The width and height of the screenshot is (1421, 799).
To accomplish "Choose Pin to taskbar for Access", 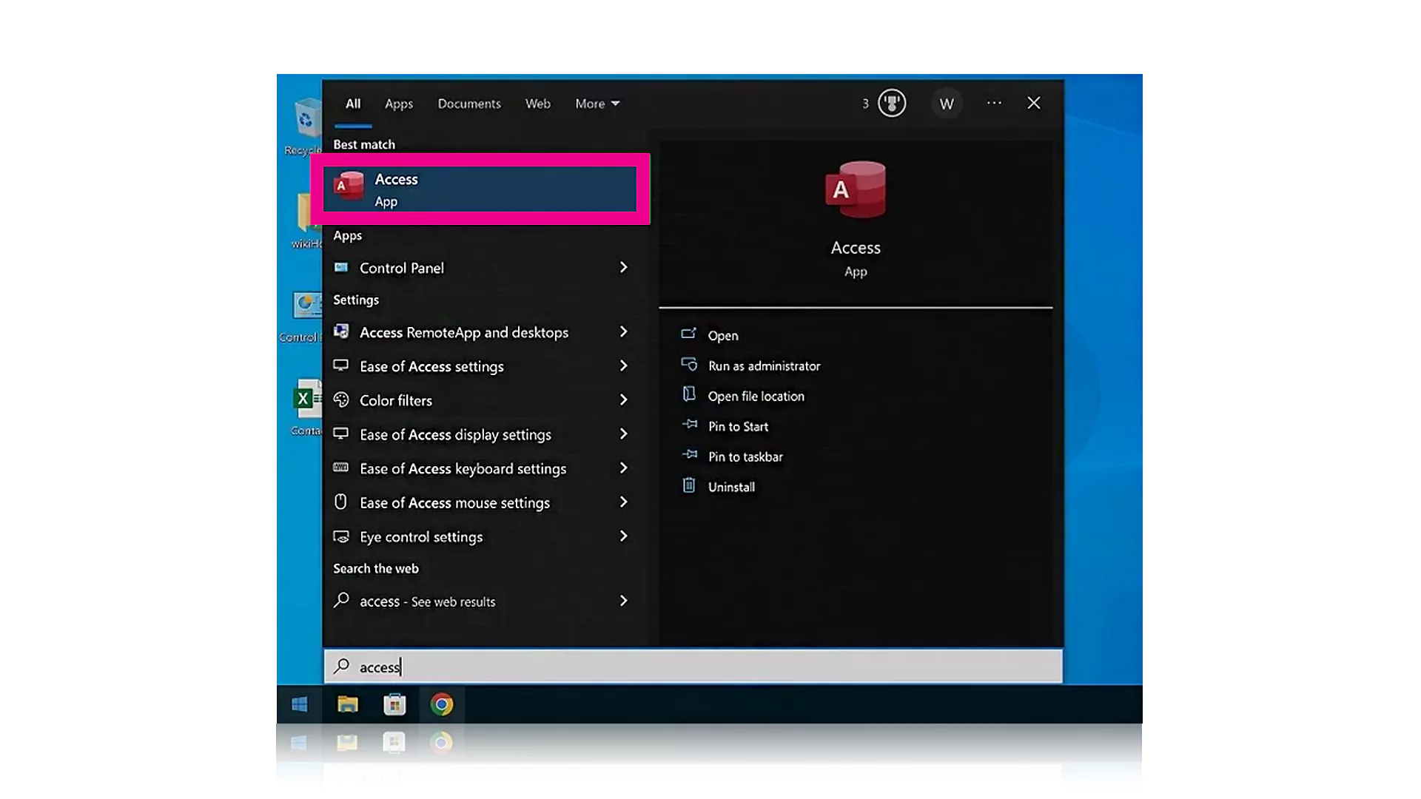I will pos(746,456).
